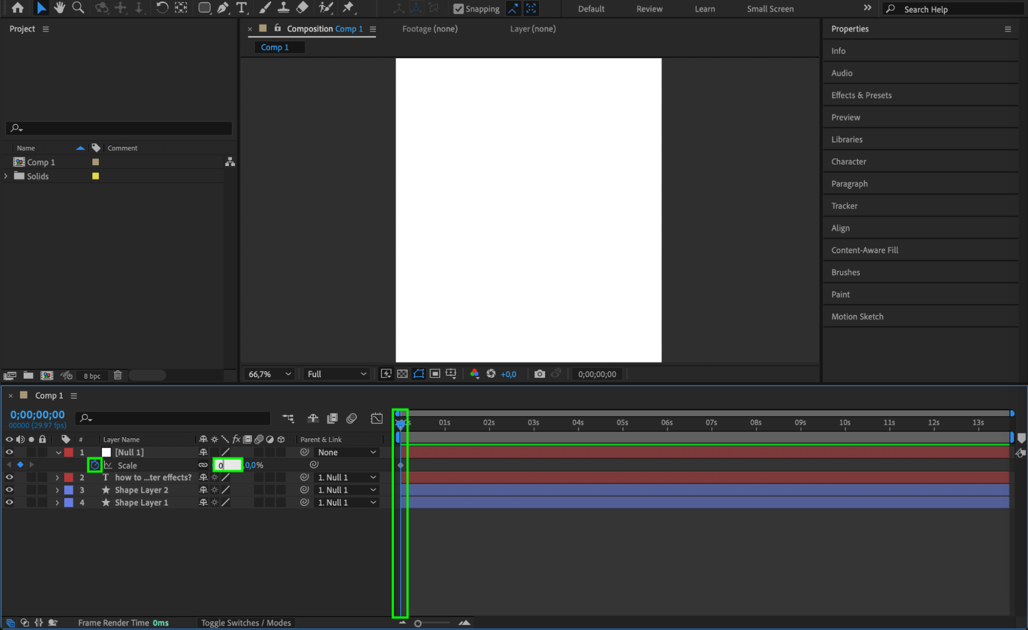
Task: Open the Effects & Presets panel
Action: [861, 95]
